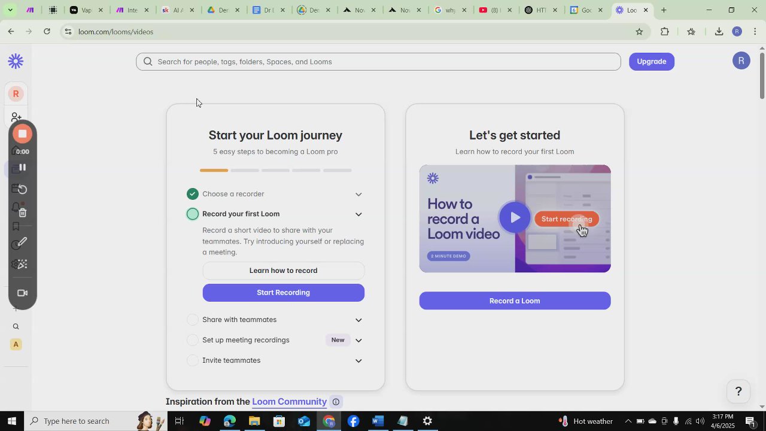Switch to the 'why' Google search tab
This screenshot has width=766, height=431.
pos(451,10)
